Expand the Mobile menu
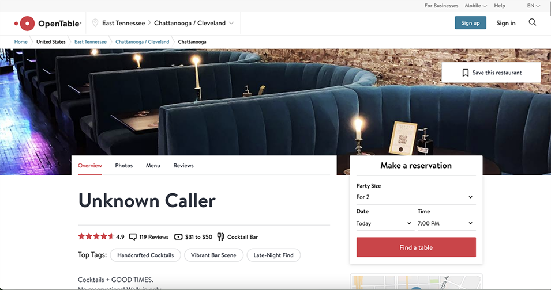The height and width of the screenshot is (290, 551). coord(476,6)
